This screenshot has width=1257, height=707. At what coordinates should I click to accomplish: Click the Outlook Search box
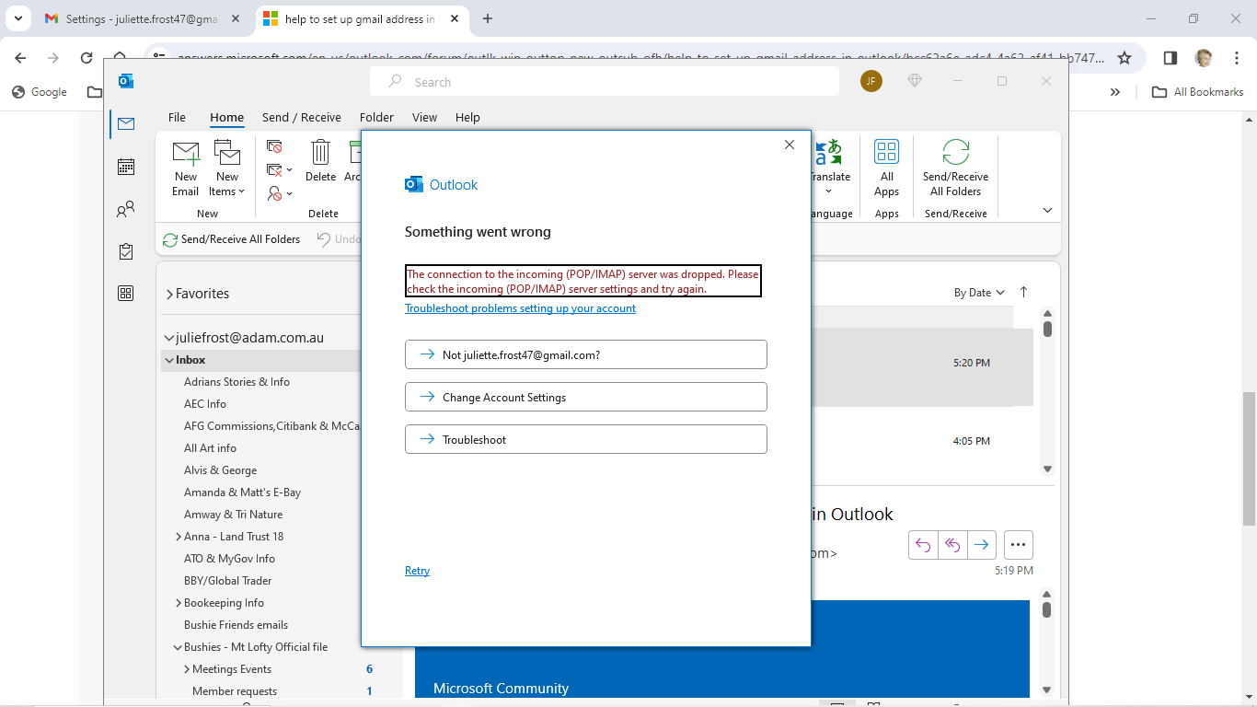click(x=604, y=81)
